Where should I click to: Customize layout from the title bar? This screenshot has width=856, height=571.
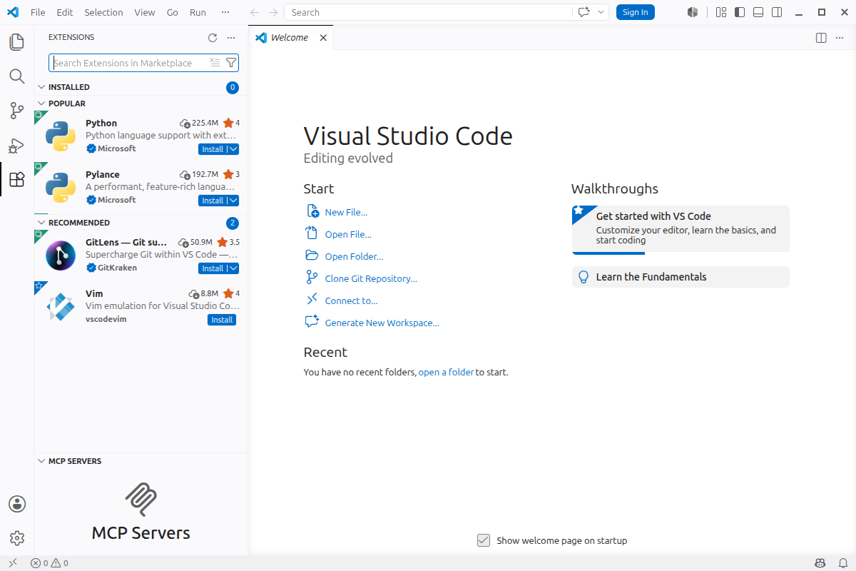[x=721, y=12]
